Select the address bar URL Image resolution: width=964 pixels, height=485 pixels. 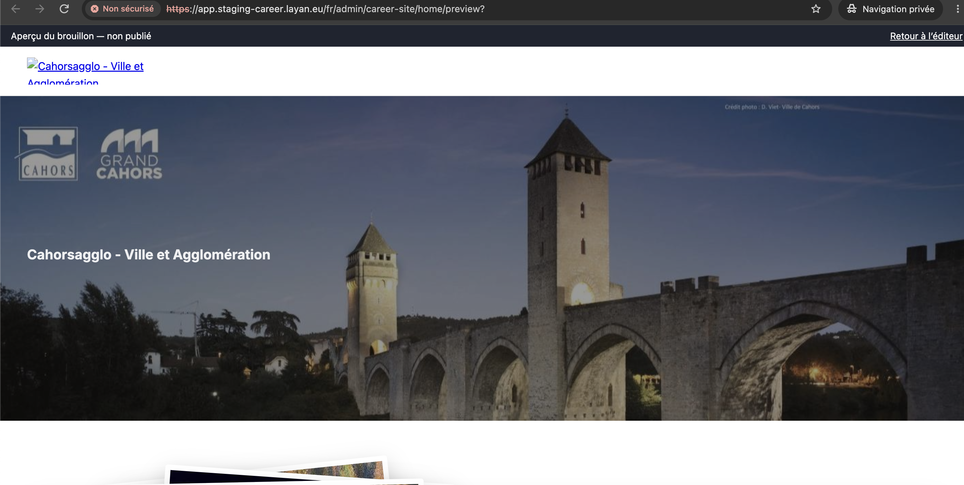point(325,9)
